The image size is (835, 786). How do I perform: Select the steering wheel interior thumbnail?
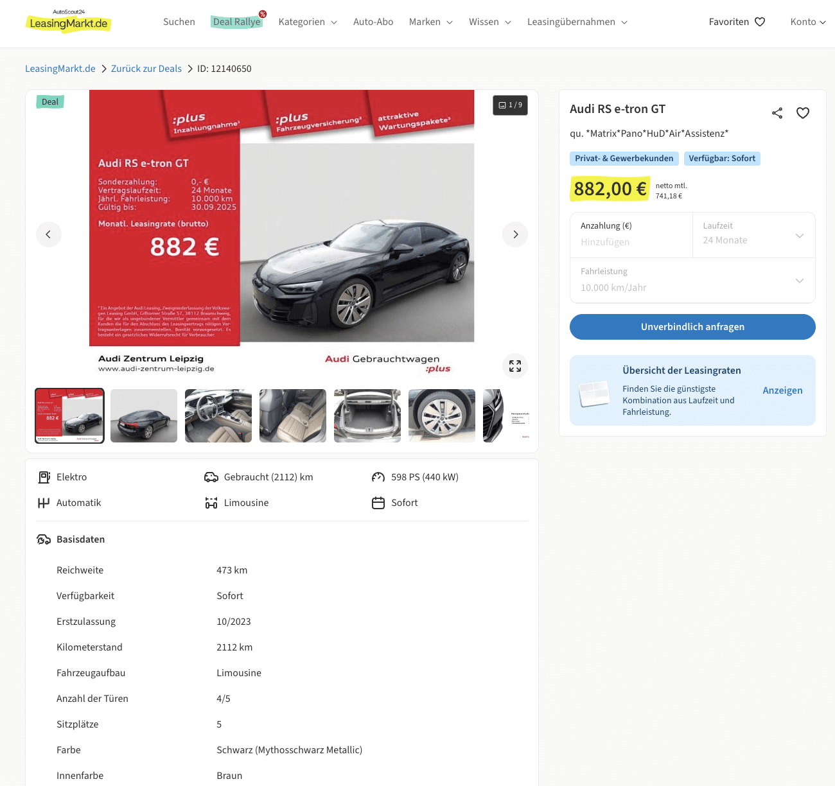218,415
